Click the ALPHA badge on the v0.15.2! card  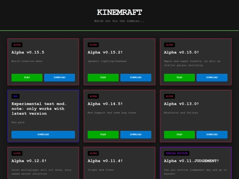click(x=93, y=45)
